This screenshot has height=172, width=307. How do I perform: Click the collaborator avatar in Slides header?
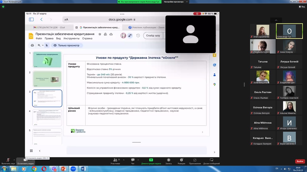123,35
